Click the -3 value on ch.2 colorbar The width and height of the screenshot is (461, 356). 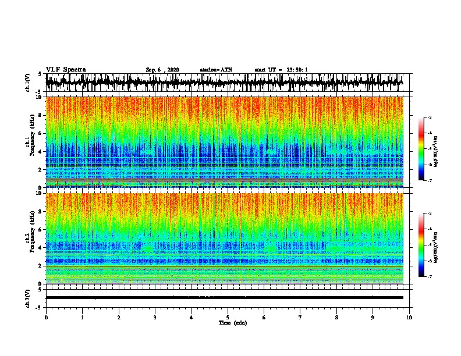tap(430, 213)
